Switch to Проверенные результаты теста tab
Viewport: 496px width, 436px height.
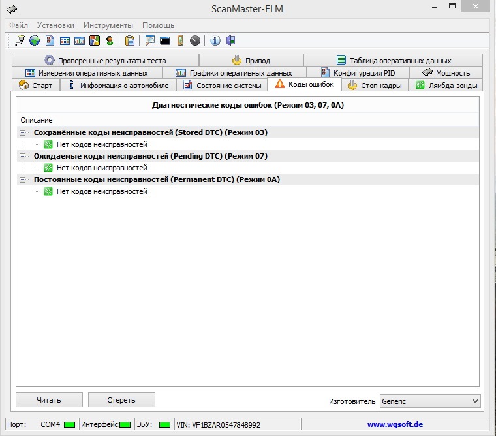tap(105, 60)
